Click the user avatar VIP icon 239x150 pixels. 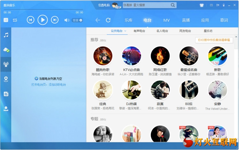(x=116, y=5)
